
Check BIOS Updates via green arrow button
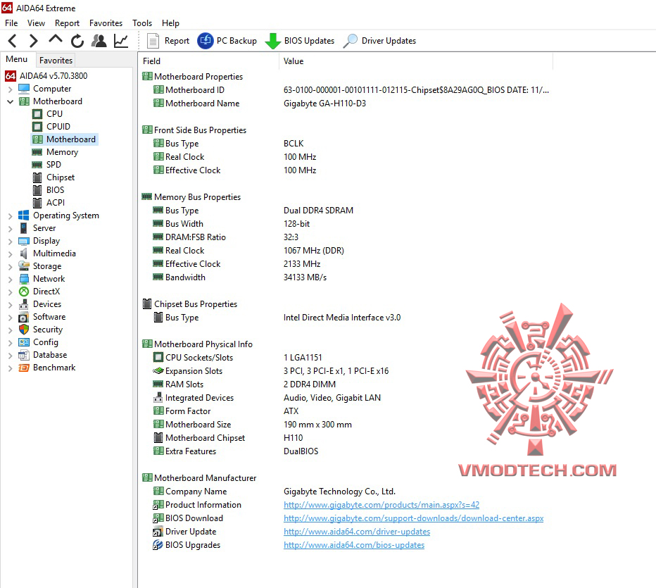[x=300, y=41]
